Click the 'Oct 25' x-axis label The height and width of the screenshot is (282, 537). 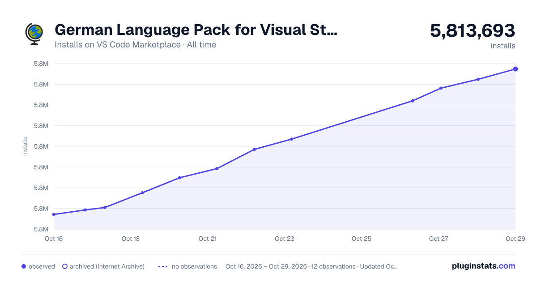tap(362, 239)
